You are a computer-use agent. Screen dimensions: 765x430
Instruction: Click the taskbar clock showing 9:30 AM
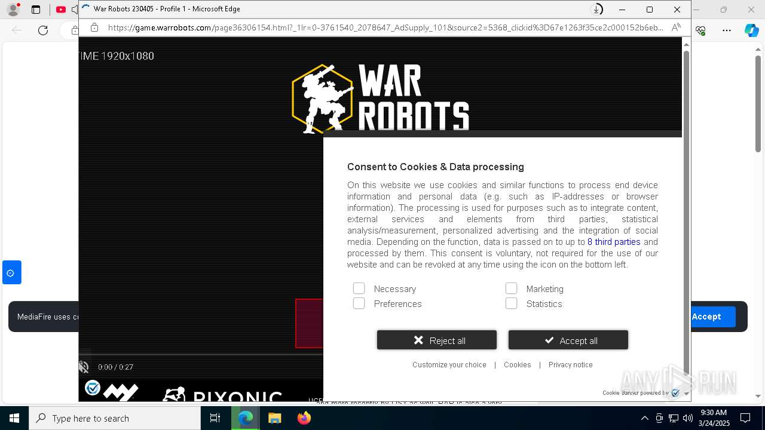click(714, 418)
